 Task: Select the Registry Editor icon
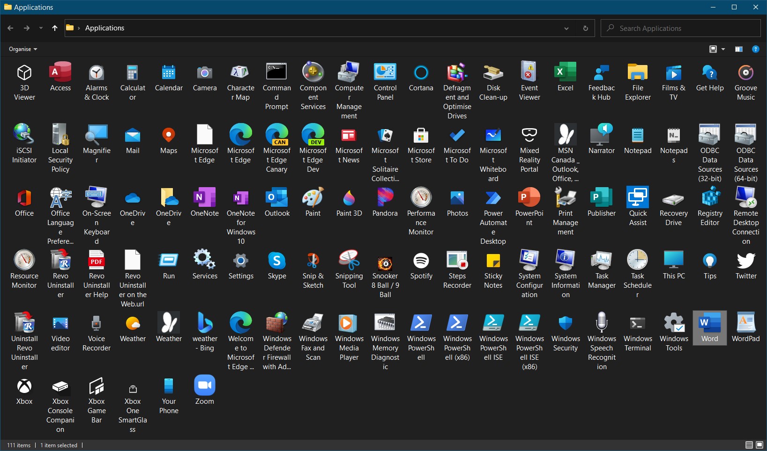point(710,198)
